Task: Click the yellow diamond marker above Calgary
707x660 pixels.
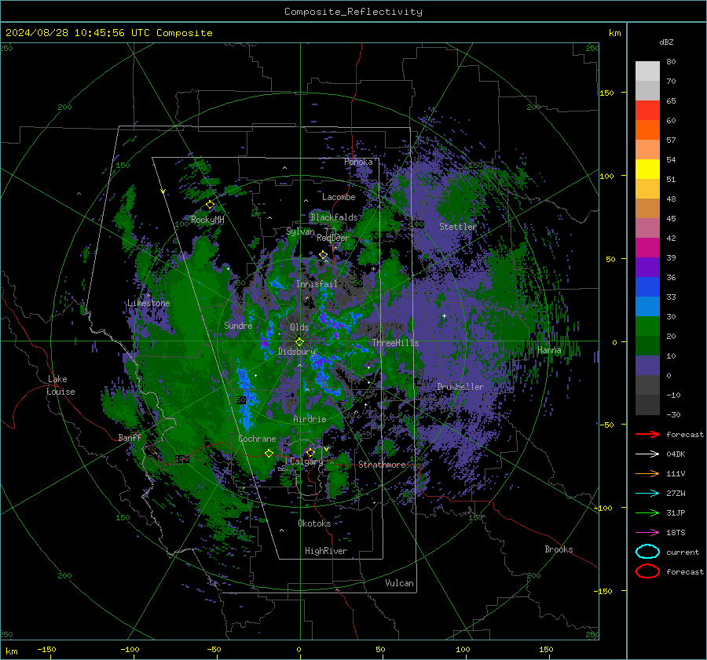Action: pyautogui.click(x=310, y=452)
